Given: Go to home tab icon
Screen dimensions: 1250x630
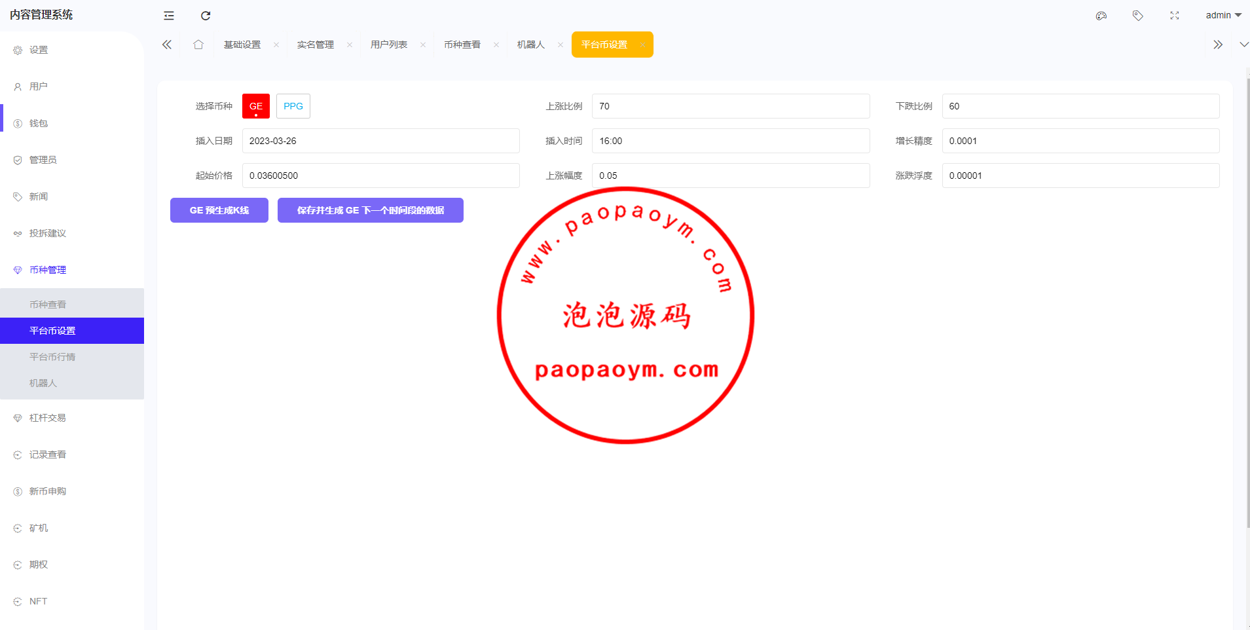Looking at the screenshot, I should pyautogui.click(x=198, y=45).
